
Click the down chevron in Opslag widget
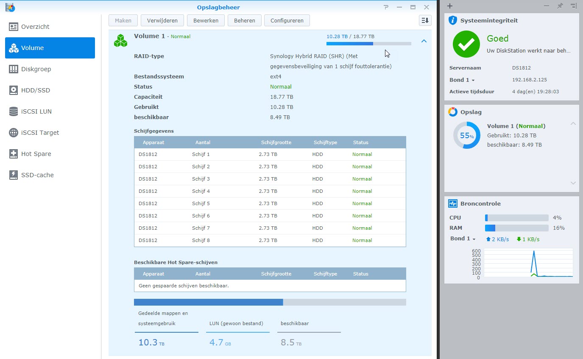[x=573, y=183]
